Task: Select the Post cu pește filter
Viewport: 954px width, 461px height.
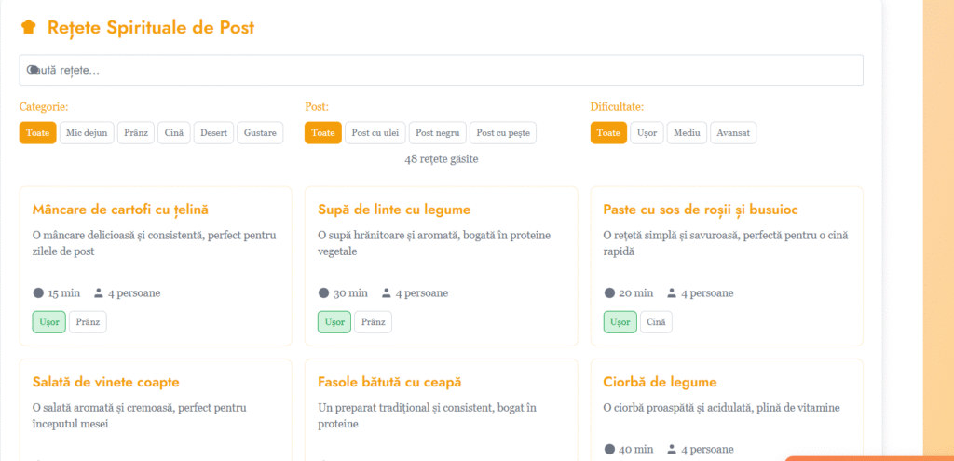Action: click(503, 133)
